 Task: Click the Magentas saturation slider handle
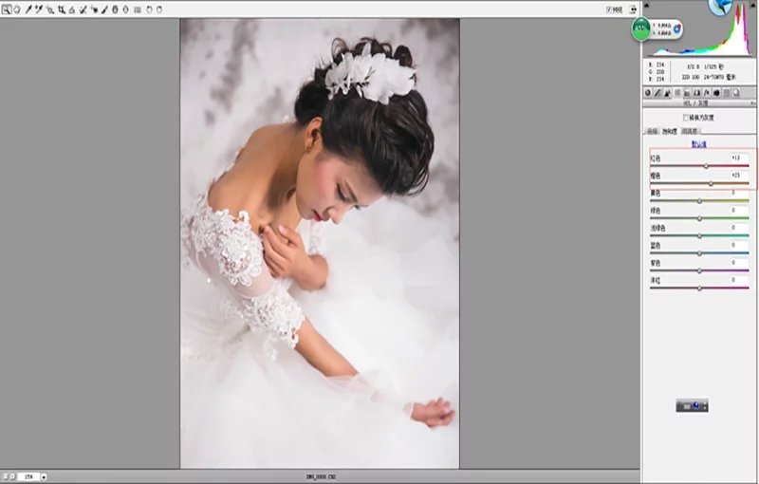pyautogui.click(x=699, y=288)
